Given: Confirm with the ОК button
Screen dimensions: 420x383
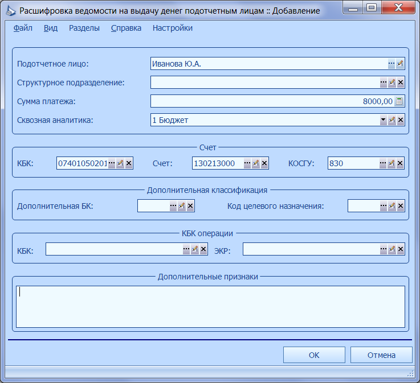Looking at the screenshot, I should (x=314, y=355).
